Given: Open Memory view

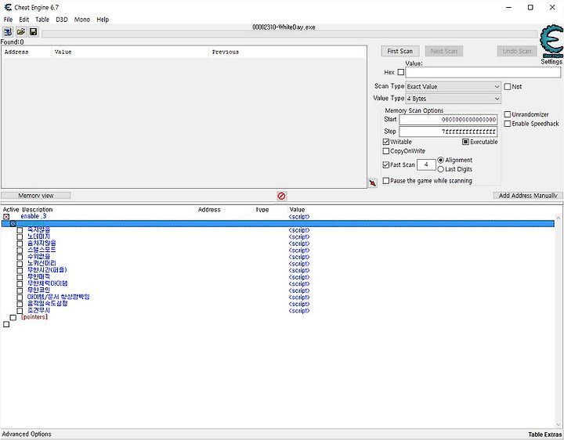Looking at the screenshot, I should point(35,196).
